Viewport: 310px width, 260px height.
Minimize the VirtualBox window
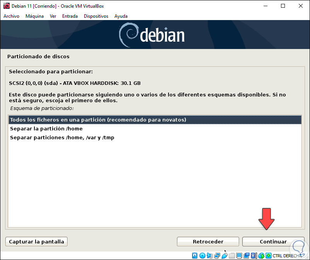[x=266, y=6]
